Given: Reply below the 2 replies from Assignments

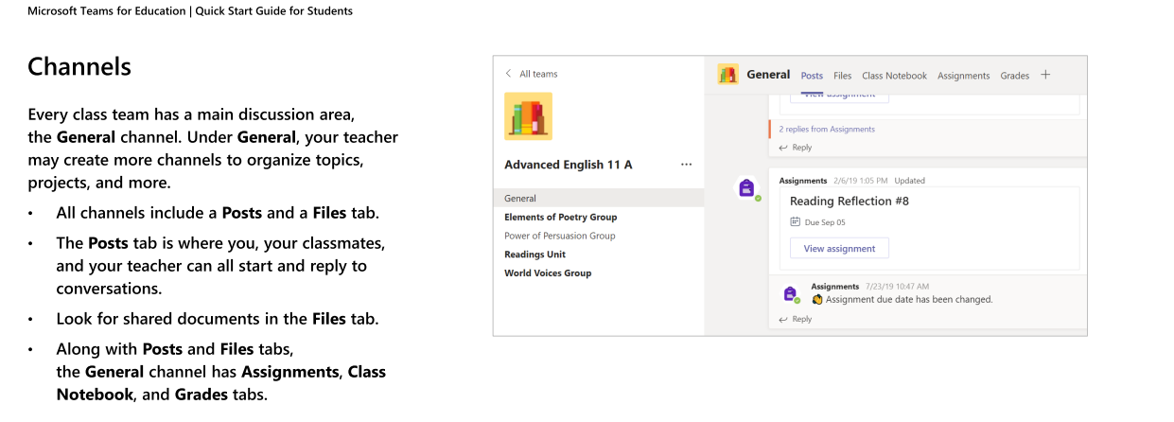Looking at the screenshot, I should pos(795,148).
